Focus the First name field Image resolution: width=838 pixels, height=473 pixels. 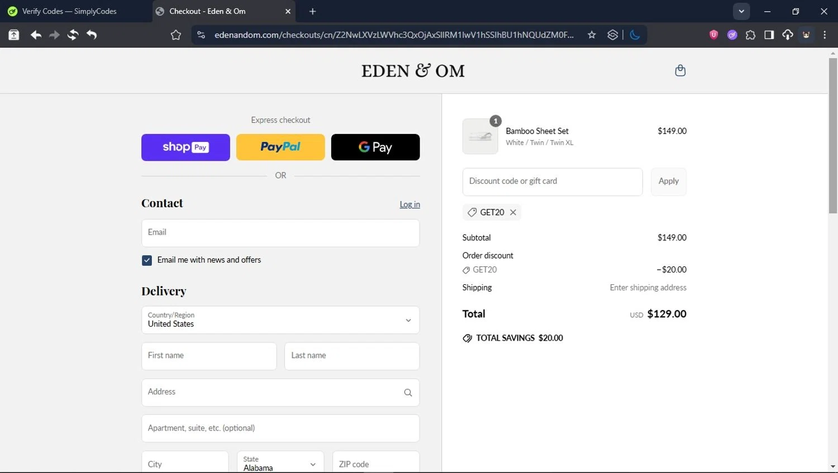coord(209,356)
